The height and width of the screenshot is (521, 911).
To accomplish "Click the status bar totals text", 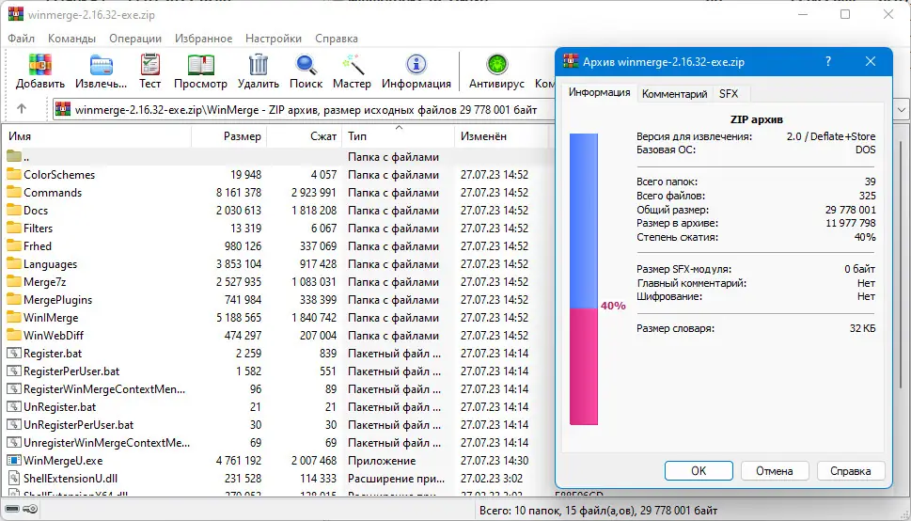I will click(x=598, y=511).
